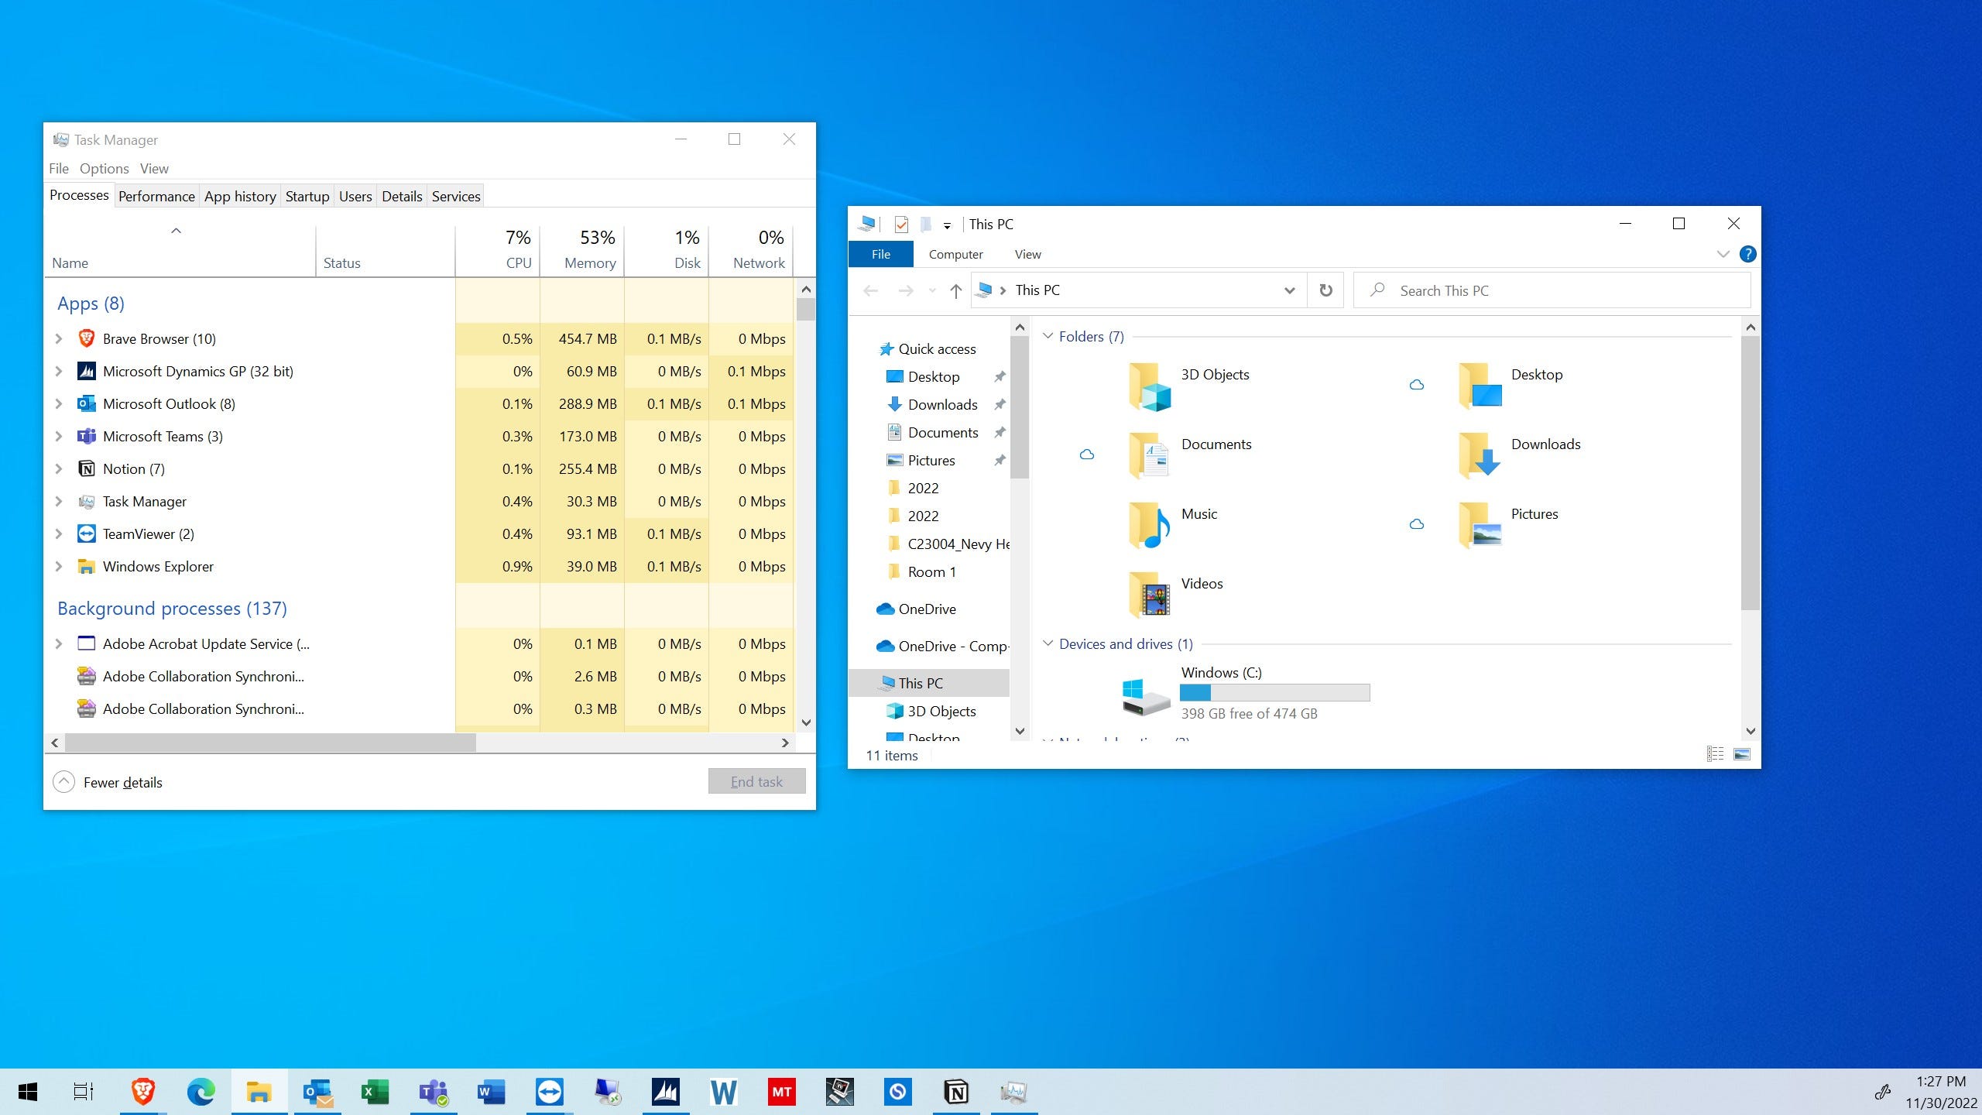Open the Music folder icon
The width and height of the screenshot is (1982, 1115).
[x=1150, y=526]
